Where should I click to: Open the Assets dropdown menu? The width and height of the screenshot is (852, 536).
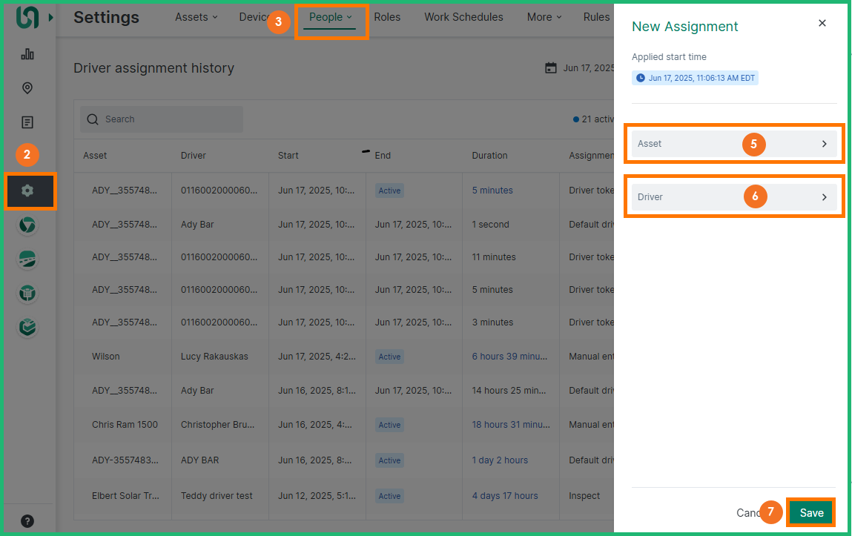(197, 17)
